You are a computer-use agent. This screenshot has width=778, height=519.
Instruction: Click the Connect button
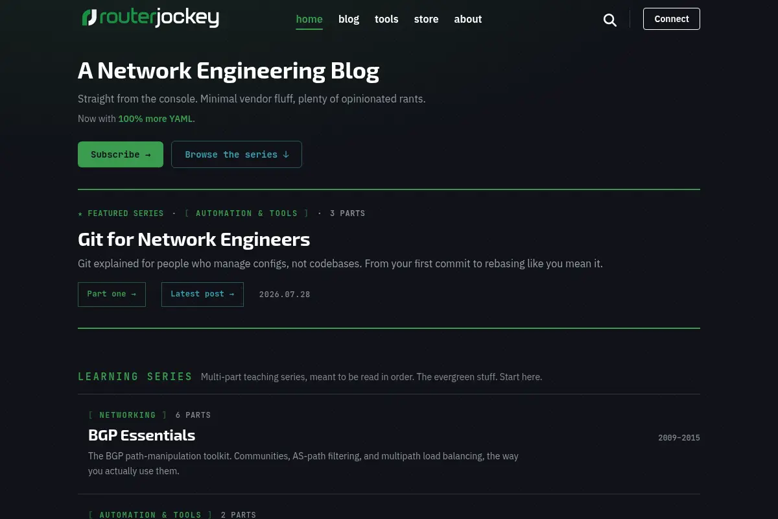(x=672, y=19)
